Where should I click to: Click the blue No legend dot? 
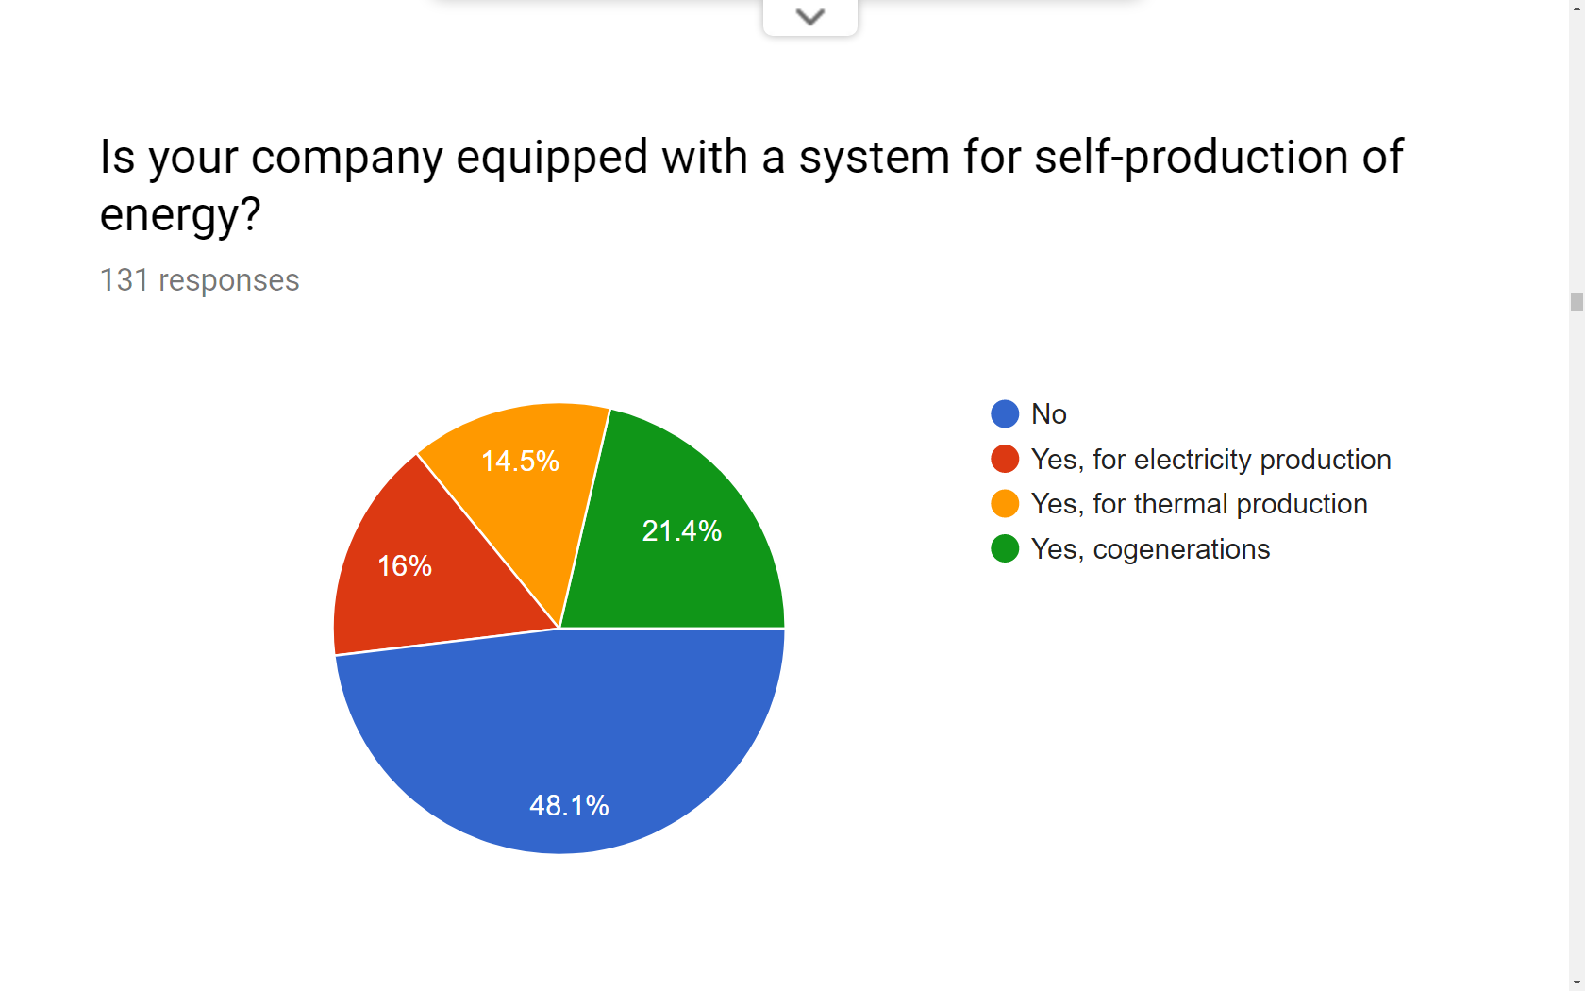pyautogui.click(x=1005, y=413)
